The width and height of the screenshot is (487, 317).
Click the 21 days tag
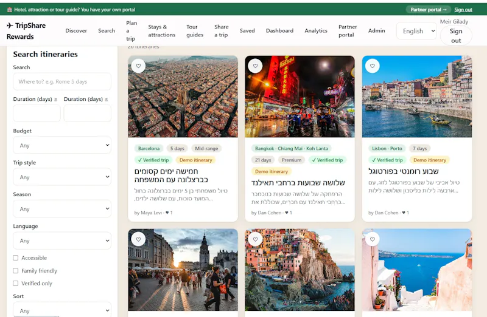(x=263, y=160)
